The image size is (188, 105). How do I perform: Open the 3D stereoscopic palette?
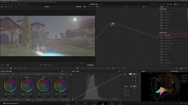124,68
